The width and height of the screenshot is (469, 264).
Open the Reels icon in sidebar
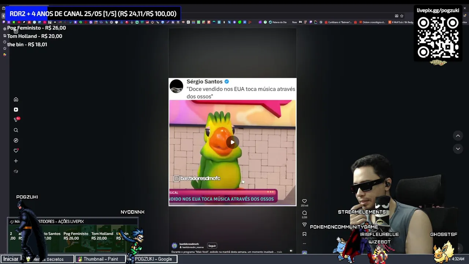pyautogui.click(x=16, y=110)
